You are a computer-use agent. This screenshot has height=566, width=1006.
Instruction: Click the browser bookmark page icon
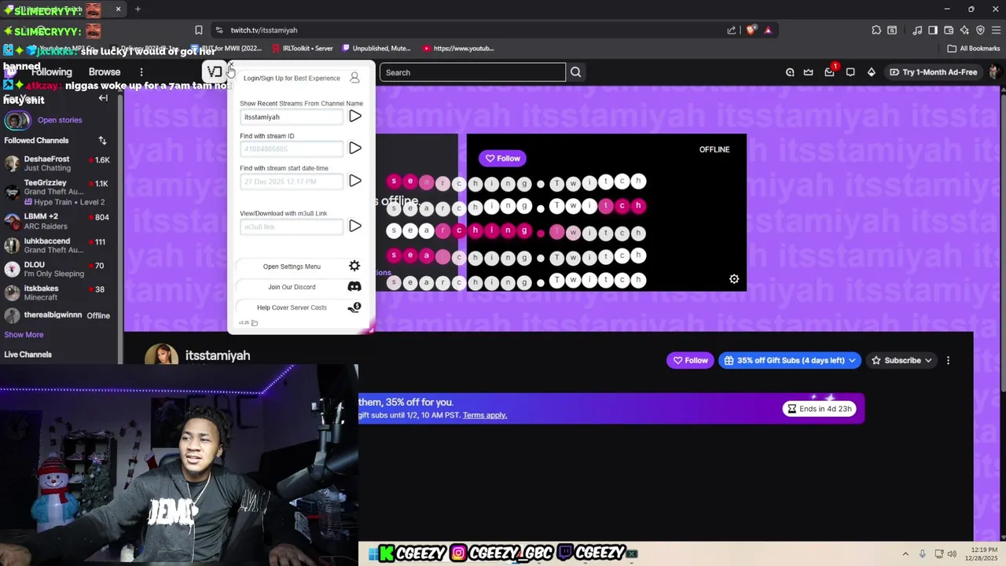pyautogui.click(x=199, y=30)
